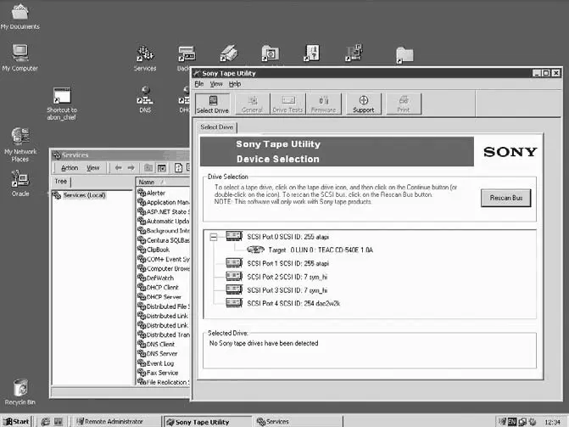
Task: Select the DefWatch service
Action: (156, 278)
